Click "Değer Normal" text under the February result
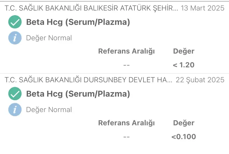229x154 pixels. click(x=49, y=110)
